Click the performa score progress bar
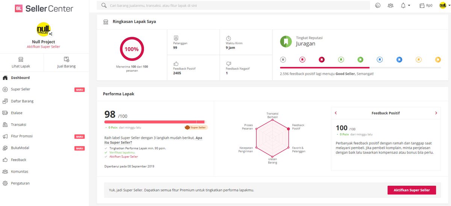This screenshot has height=206, width=451. [x=154, y=122]
